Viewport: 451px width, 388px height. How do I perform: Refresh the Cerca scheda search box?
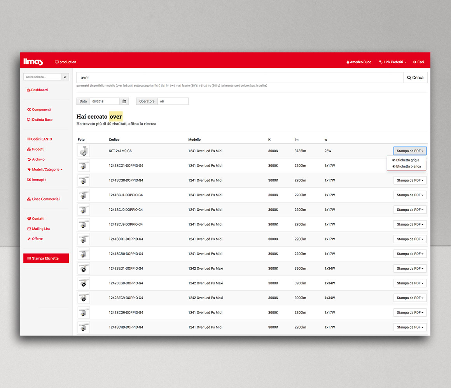point(65,76)
